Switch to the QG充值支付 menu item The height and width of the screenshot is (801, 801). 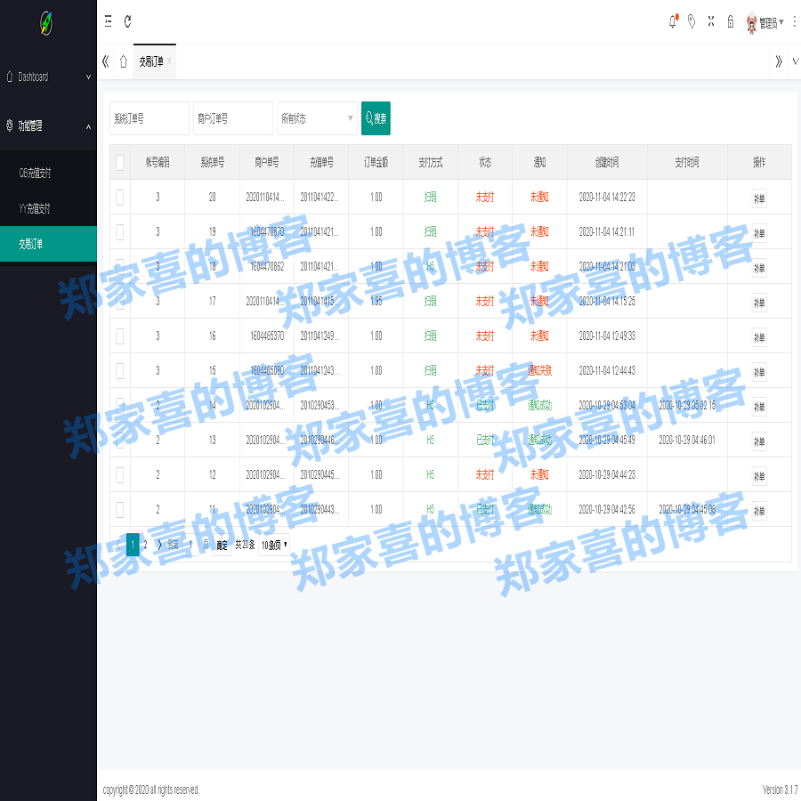pyautogui.click(x=48, y=173)
